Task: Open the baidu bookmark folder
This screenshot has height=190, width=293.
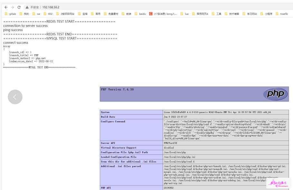Action: pos(140,14)
